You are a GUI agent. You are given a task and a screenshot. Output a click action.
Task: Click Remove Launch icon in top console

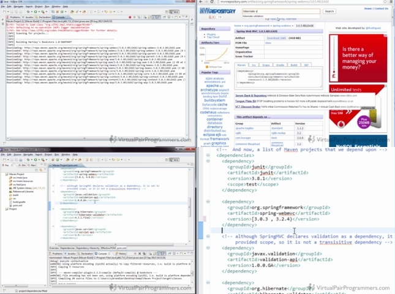[135, 17]
